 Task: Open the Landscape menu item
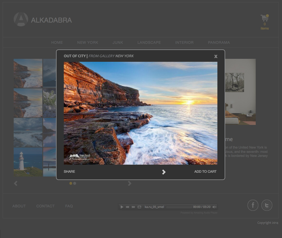149,42
